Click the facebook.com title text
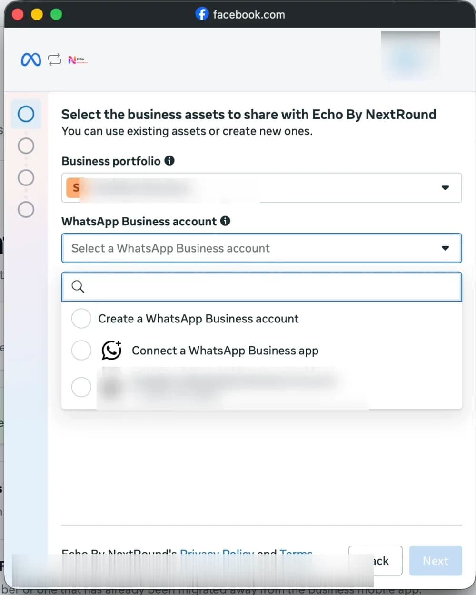The height and width of the screenshot is (595, 476). tap(249, 14)
